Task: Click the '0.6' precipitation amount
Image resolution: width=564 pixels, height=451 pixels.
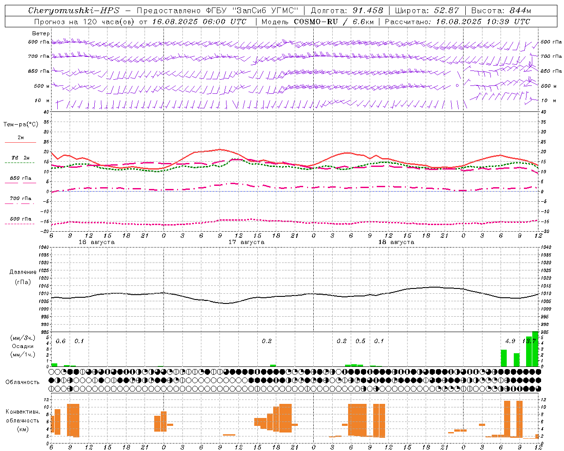Action: pyautogui.click(x=61, y=341)
